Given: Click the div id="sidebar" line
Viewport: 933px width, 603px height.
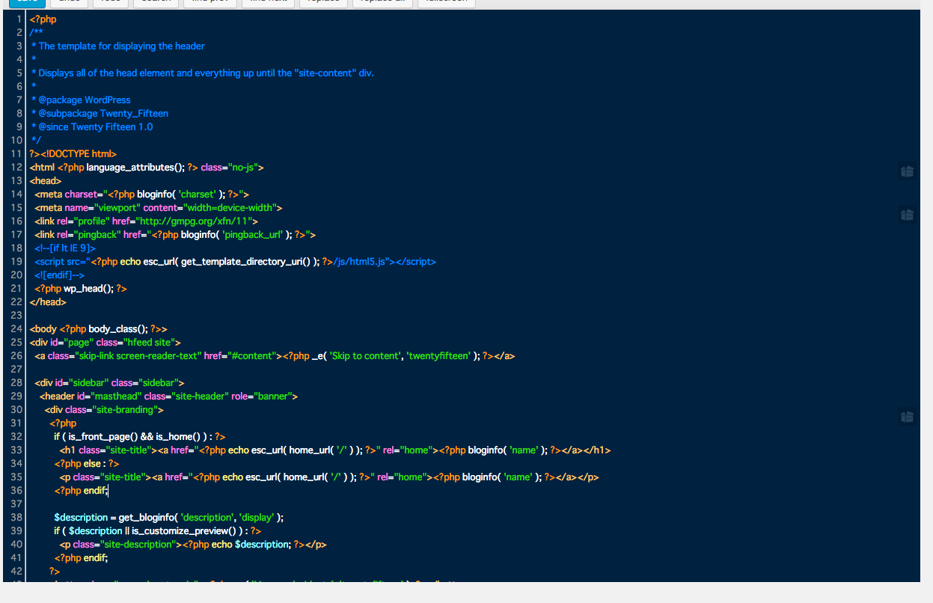Looking at the screenshot, I should (109, 382).
